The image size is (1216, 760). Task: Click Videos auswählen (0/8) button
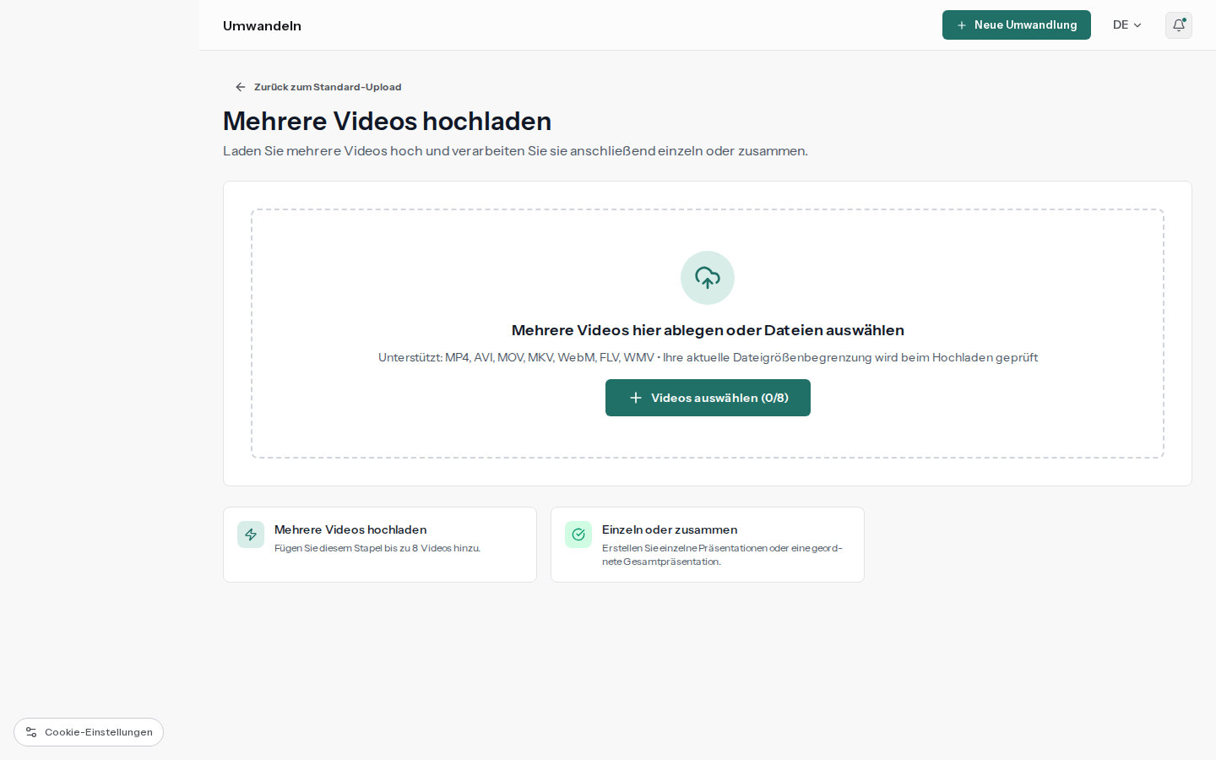(708, 398)
